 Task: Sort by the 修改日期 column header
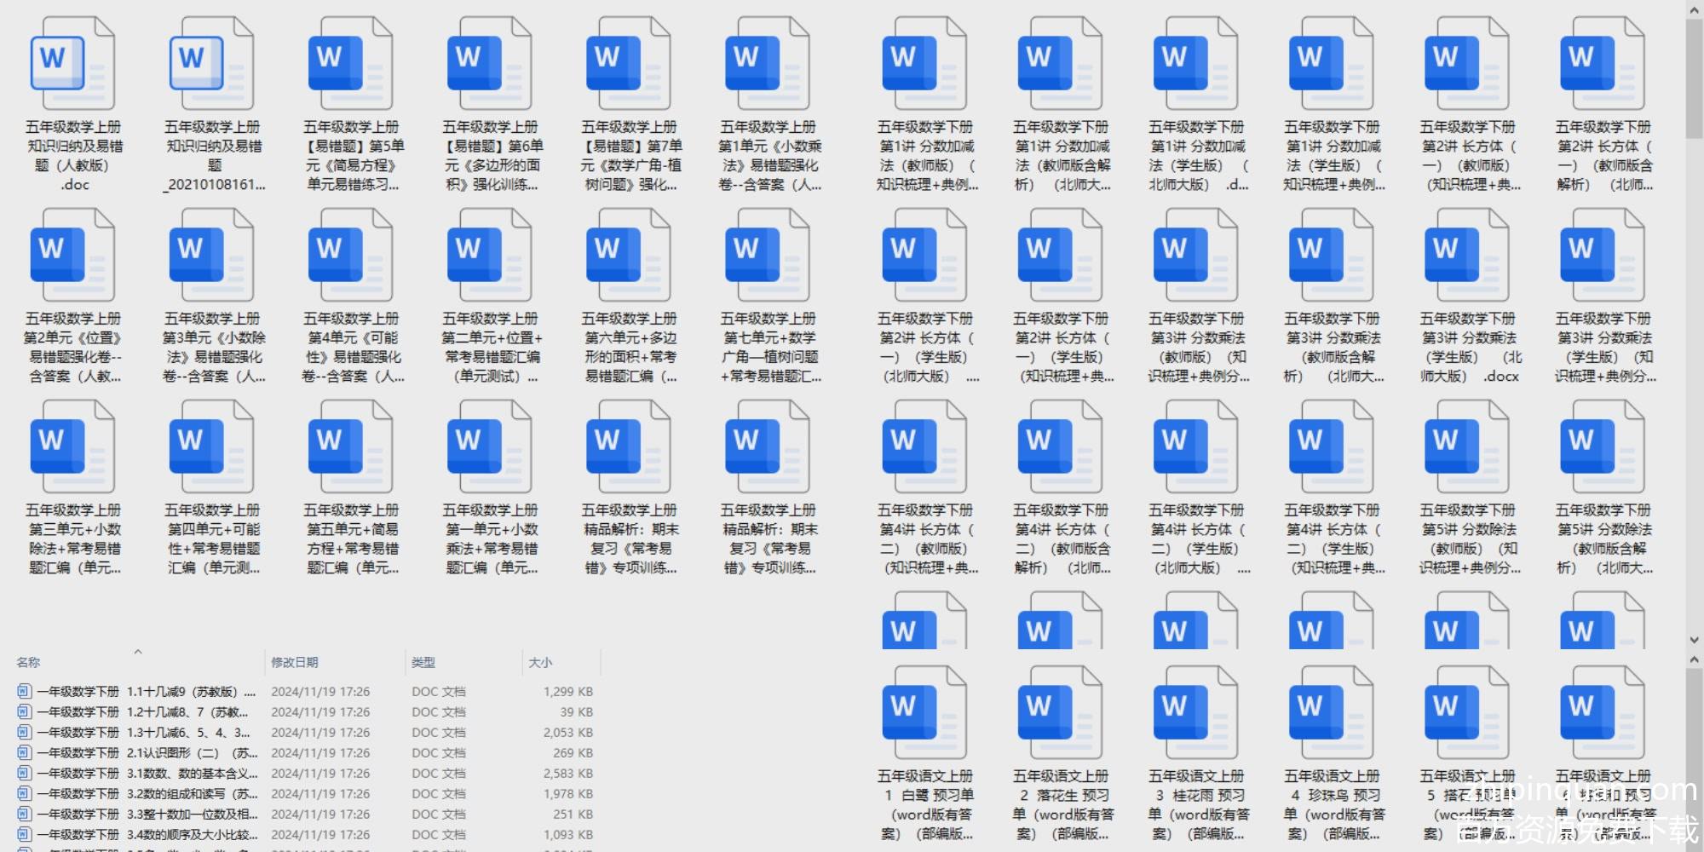[295, 662]
